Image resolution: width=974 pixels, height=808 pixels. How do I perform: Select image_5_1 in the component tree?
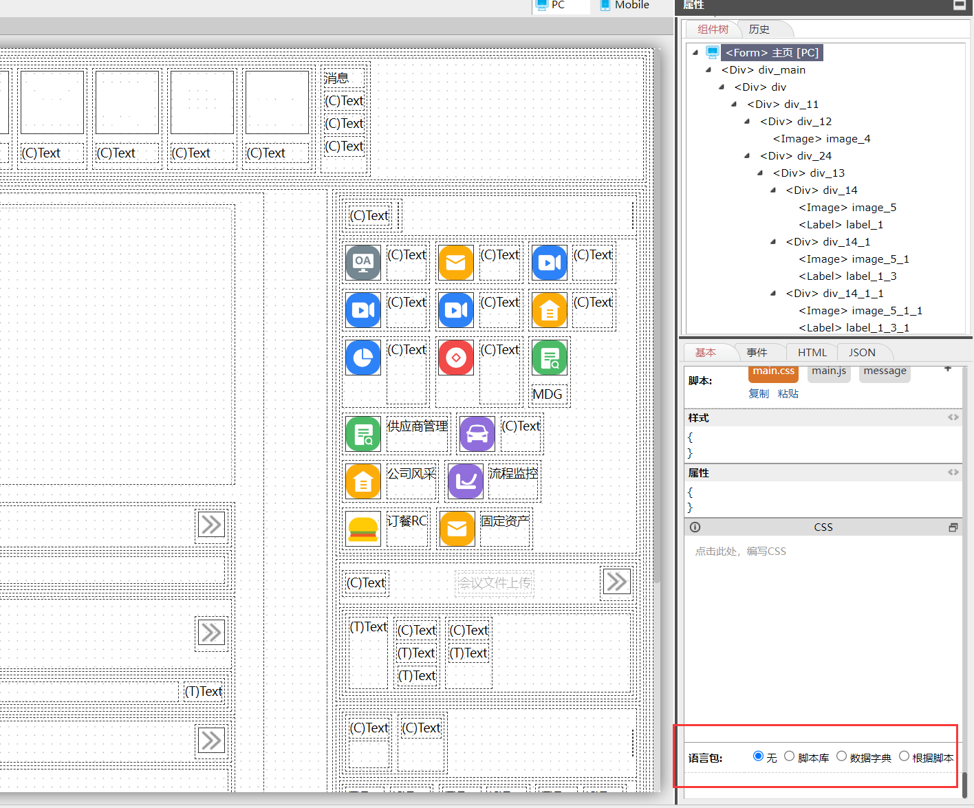coord(854,259)
